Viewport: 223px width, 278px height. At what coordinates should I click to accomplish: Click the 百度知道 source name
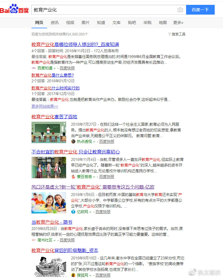(x=45, y=68)
